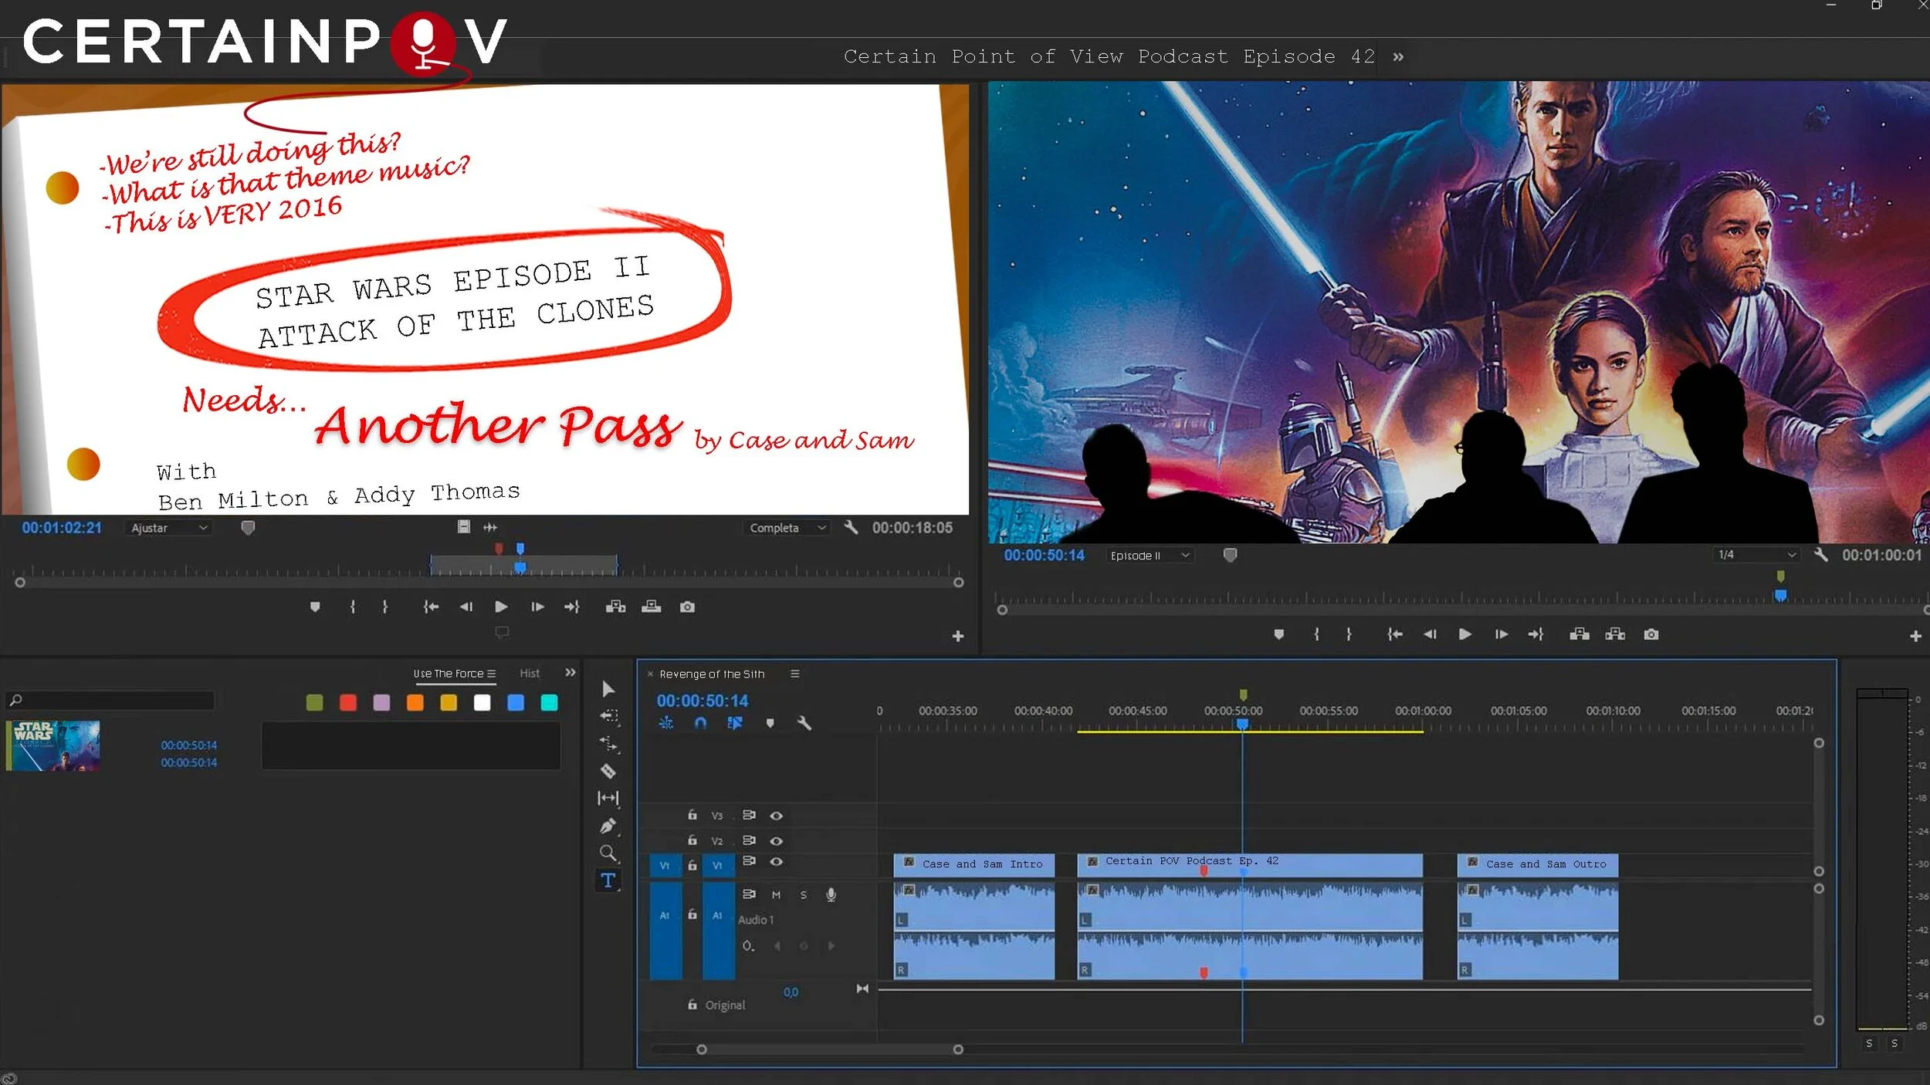The image size is (1930, 1085).
Task: Click Insert button in the Source monitor
Action: (x=615, y=607)
